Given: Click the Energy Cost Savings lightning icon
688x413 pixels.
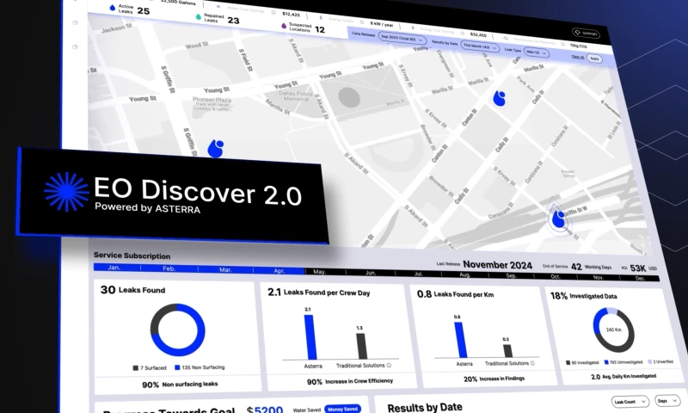Looking at the screenshot, I should click(413, 28).
